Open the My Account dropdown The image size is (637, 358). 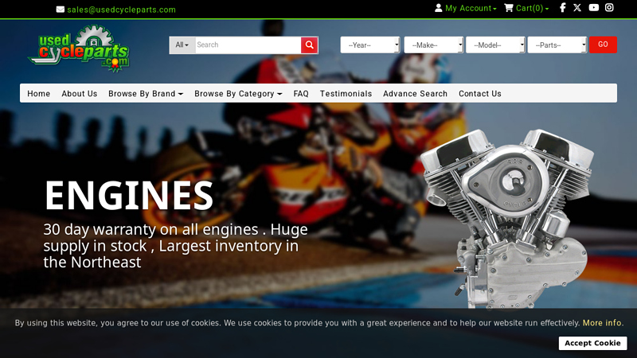click(466, 8)
